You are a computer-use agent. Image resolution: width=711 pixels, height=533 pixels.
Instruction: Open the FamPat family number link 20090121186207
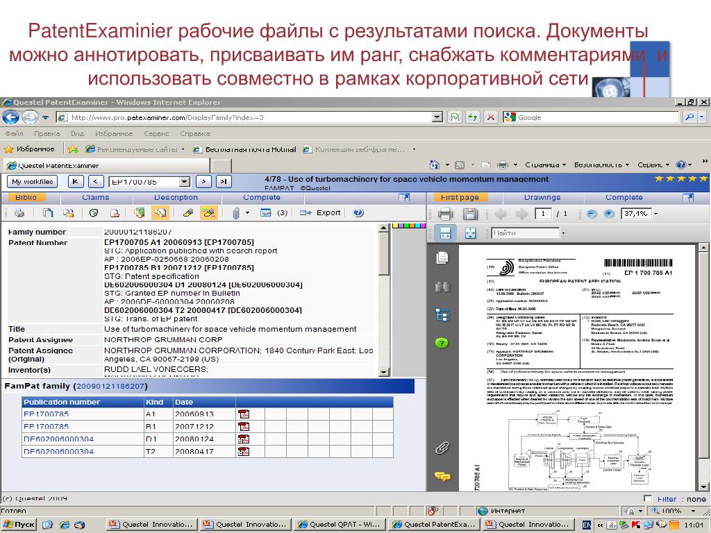coord(110,386)
